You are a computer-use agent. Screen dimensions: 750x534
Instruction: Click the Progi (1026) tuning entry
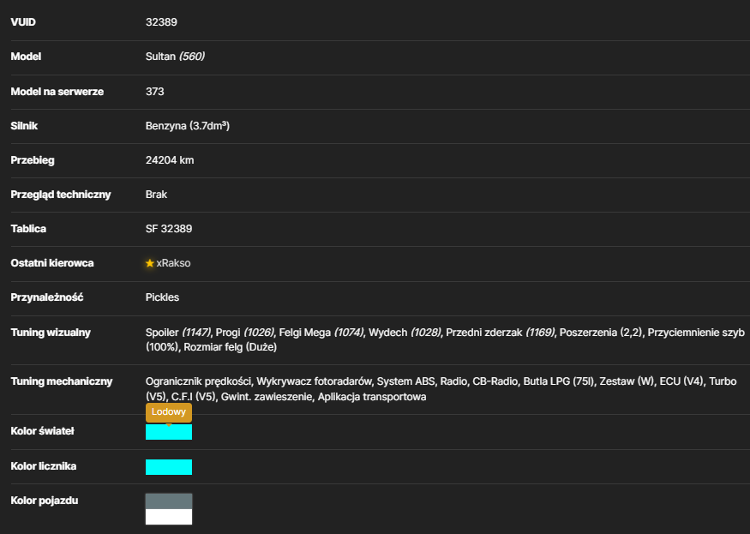[x=244, y=333]
